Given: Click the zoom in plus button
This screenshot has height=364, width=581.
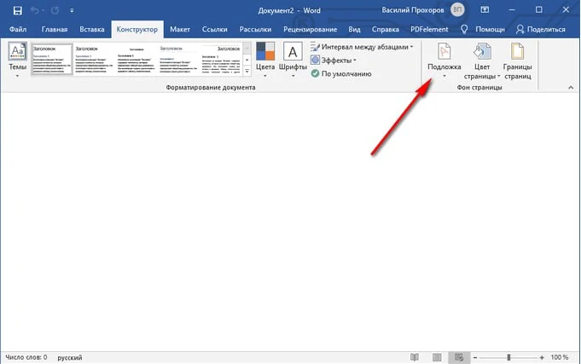Looking at the screenshot, I should (x=542, y=358).
